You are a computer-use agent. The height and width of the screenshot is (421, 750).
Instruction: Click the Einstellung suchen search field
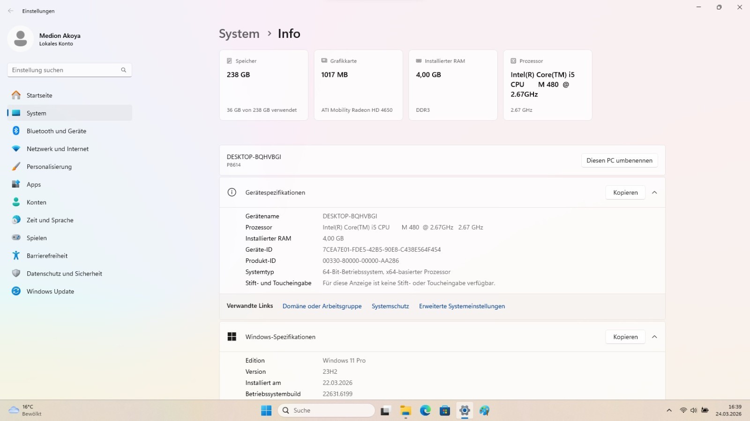(x=69, y=70)
